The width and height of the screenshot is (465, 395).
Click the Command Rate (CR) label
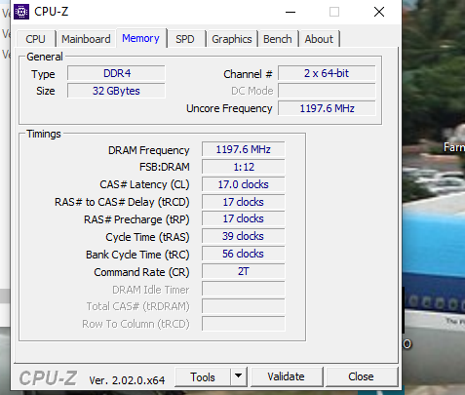pos(141,272)
